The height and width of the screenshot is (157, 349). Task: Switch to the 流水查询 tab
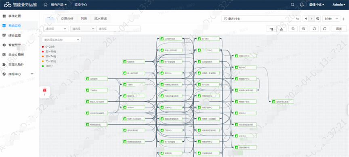(101, 19)
